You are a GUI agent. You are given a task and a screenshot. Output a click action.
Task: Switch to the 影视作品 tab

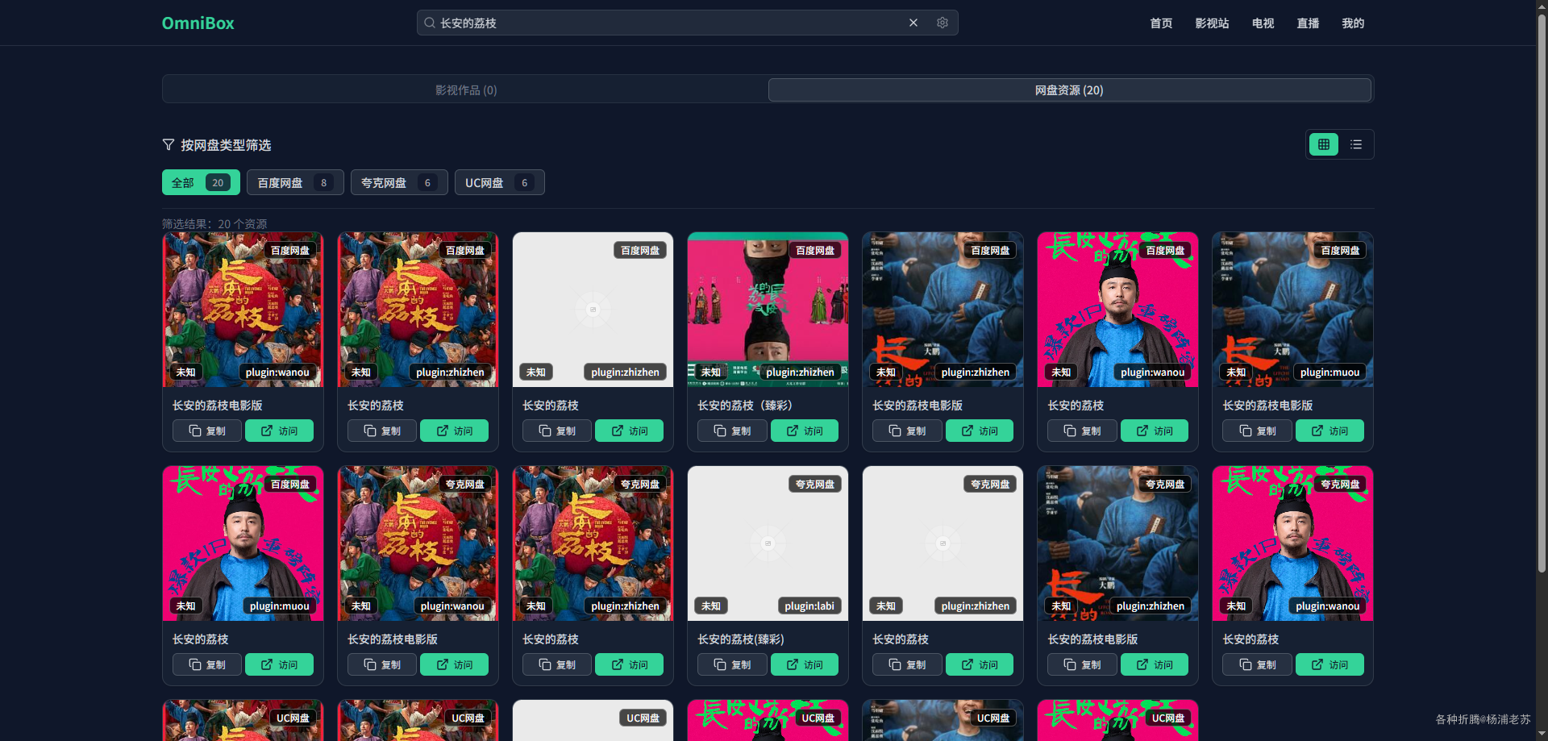pos(464,90)
